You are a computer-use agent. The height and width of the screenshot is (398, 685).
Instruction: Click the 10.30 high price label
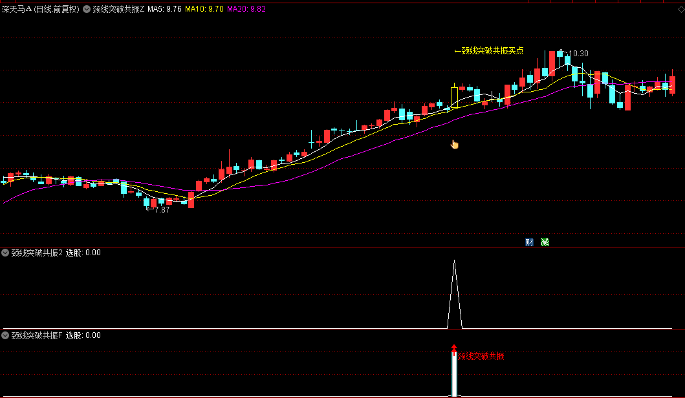click(x=578, y=54)
